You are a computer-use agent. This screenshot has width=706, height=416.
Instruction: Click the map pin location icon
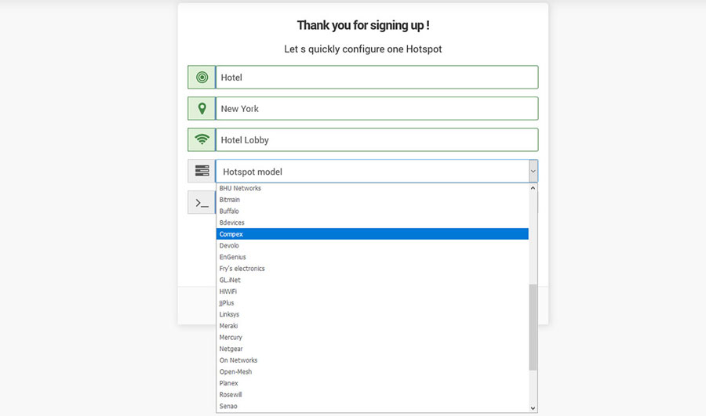[202, 108]
